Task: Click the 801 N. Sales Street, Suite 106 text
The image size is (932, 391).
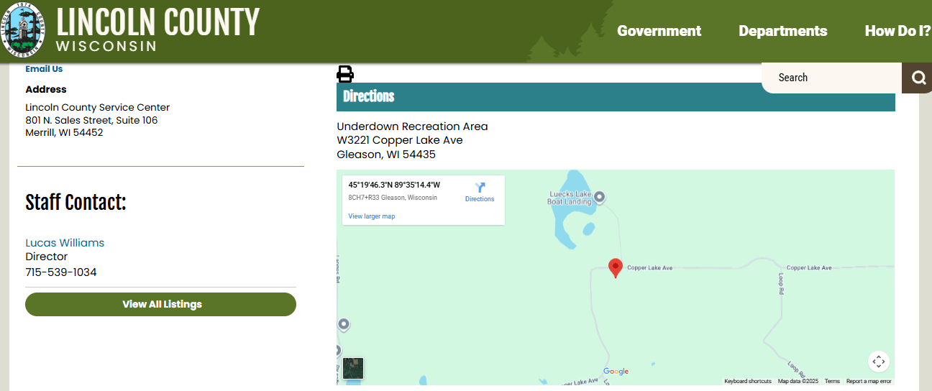Action: (91, 120)
